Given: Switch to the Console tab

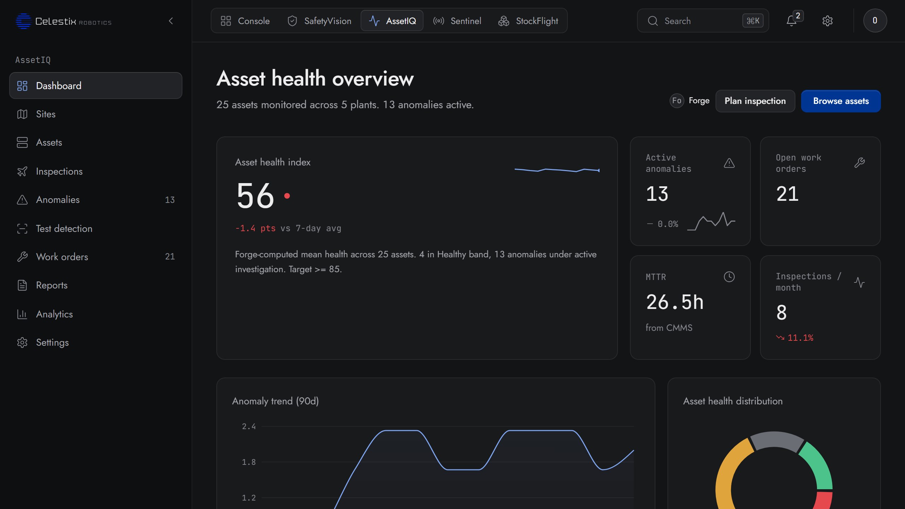Looking at the screenshot, I should click(x=245, y=21).
